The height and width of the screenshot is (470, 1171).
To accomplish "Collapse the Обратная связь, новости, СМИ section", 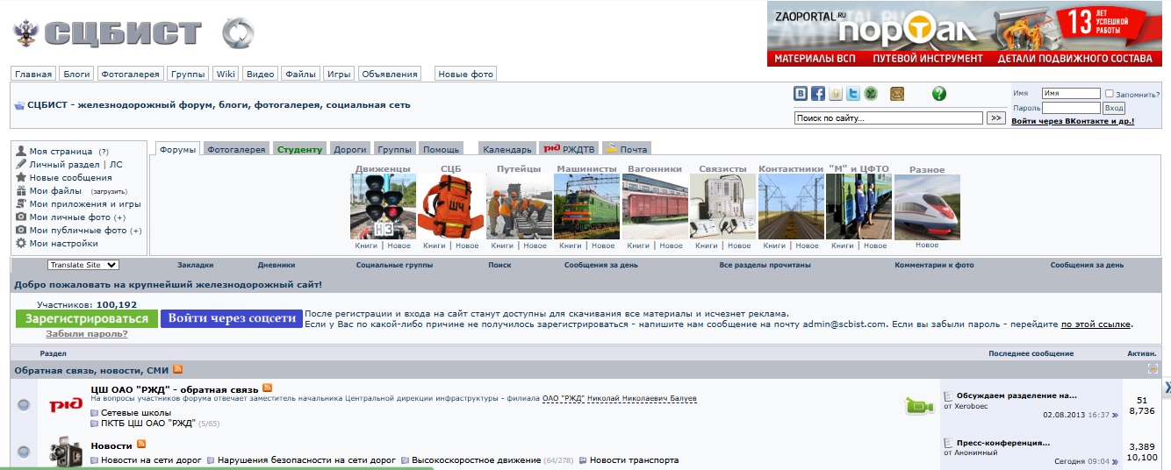I will click(1153, 370).
